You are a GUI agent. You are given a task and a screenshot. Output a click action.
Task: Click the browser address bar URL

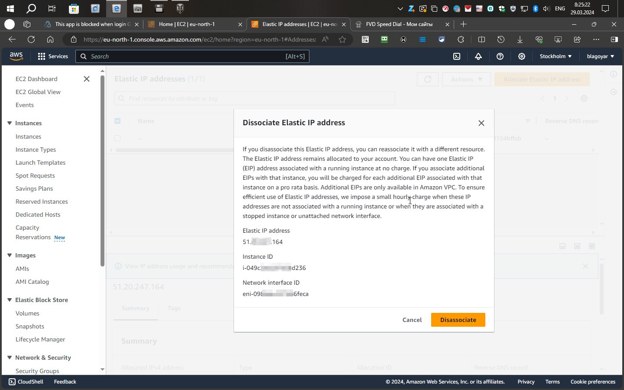pos(200,39)
